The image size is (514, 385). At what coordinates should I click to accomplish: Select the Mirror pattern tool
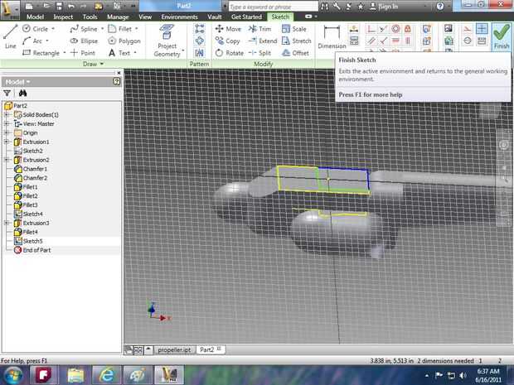click(199, 53)
